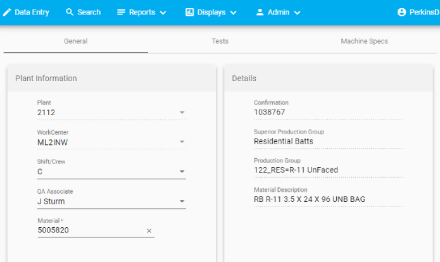Click the Material input field 5005820
This screenshot has height=262, width=440.
coord(96,230)
